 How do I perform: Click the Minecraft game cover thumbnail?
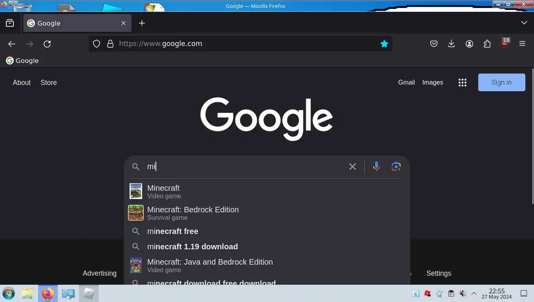tap(136, 192)
